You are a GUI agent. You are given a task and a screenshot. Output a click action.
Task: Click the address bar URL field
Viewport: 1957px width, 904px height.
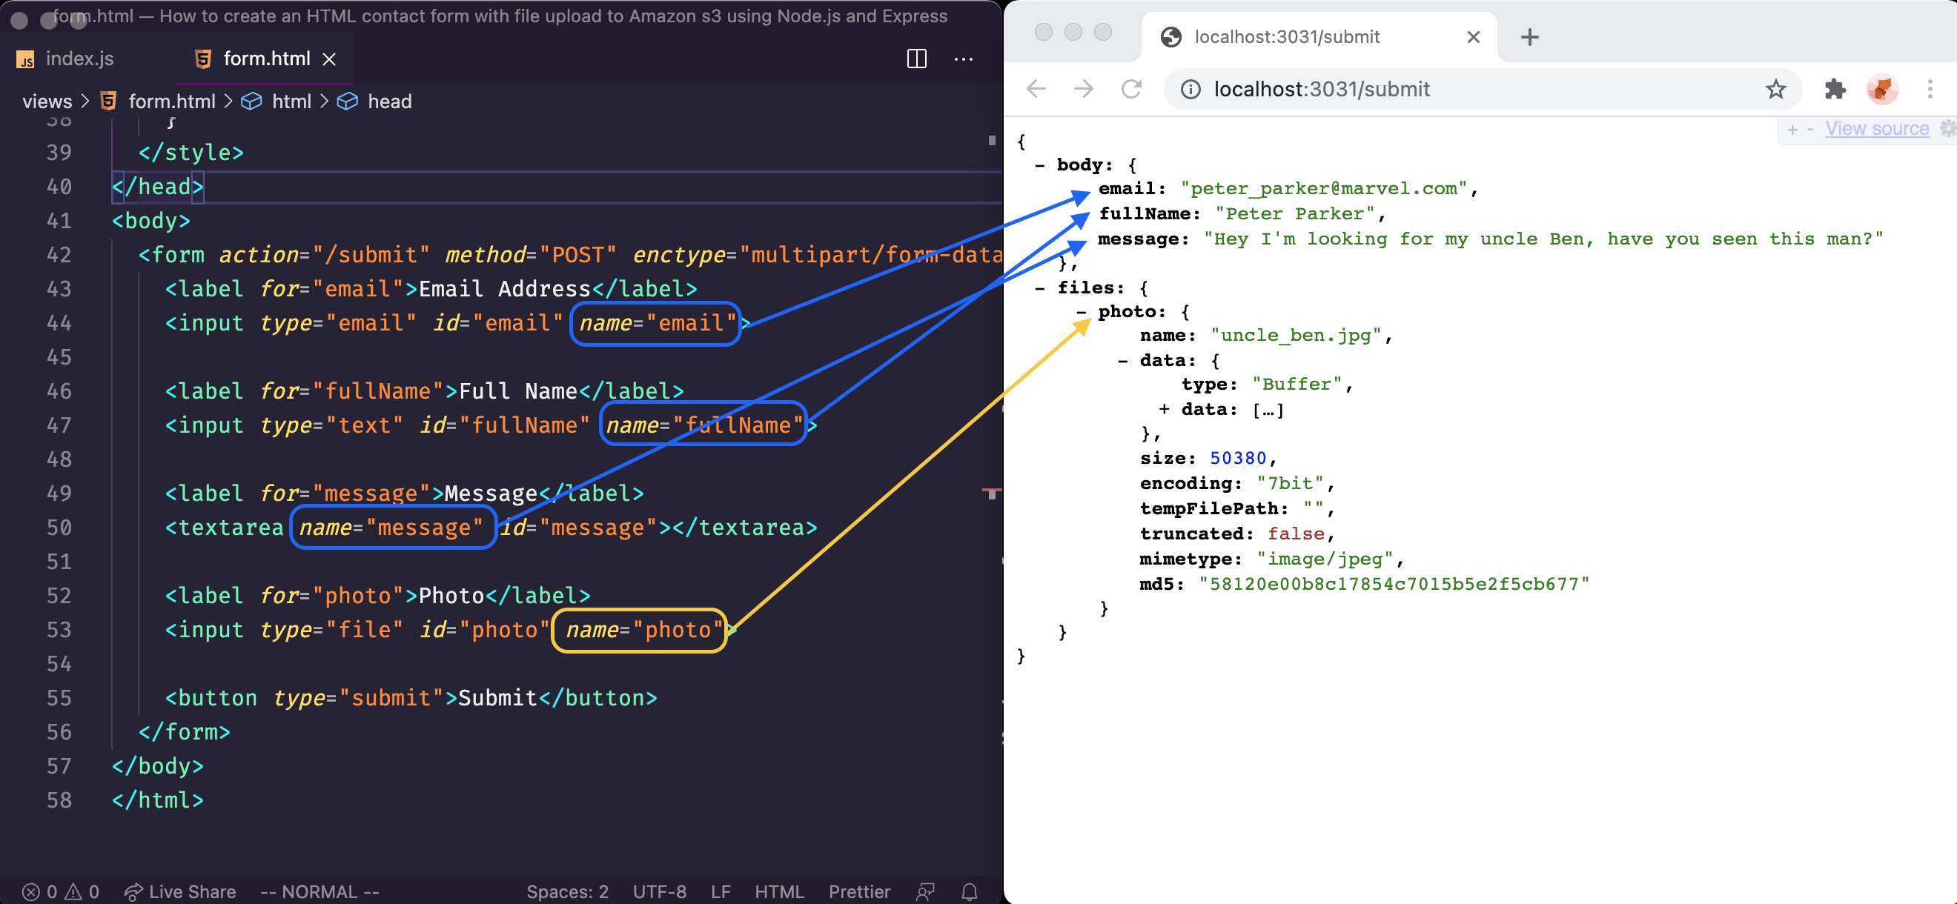[x=1321, y=89]
